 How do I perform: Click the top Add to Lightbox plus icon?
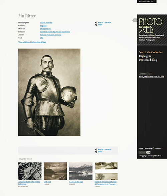point(96,22)
